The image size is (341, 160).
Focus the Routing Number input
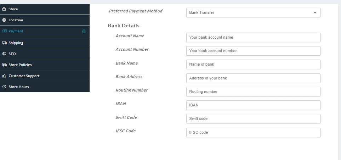point(253,92)
